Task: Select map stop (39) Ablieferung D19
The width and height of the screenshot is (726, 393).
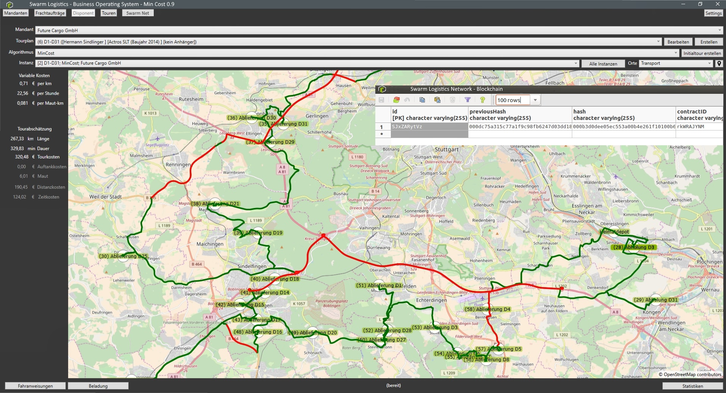Action: 258,233
